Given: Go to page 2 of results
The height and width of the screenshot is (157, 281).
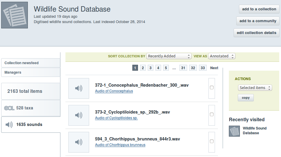Looking at the screenshot, I should point(143,68).
